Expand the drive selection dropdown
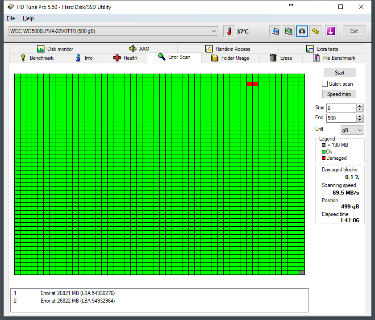This screenshot has height=320, width=375. (214, 31)
